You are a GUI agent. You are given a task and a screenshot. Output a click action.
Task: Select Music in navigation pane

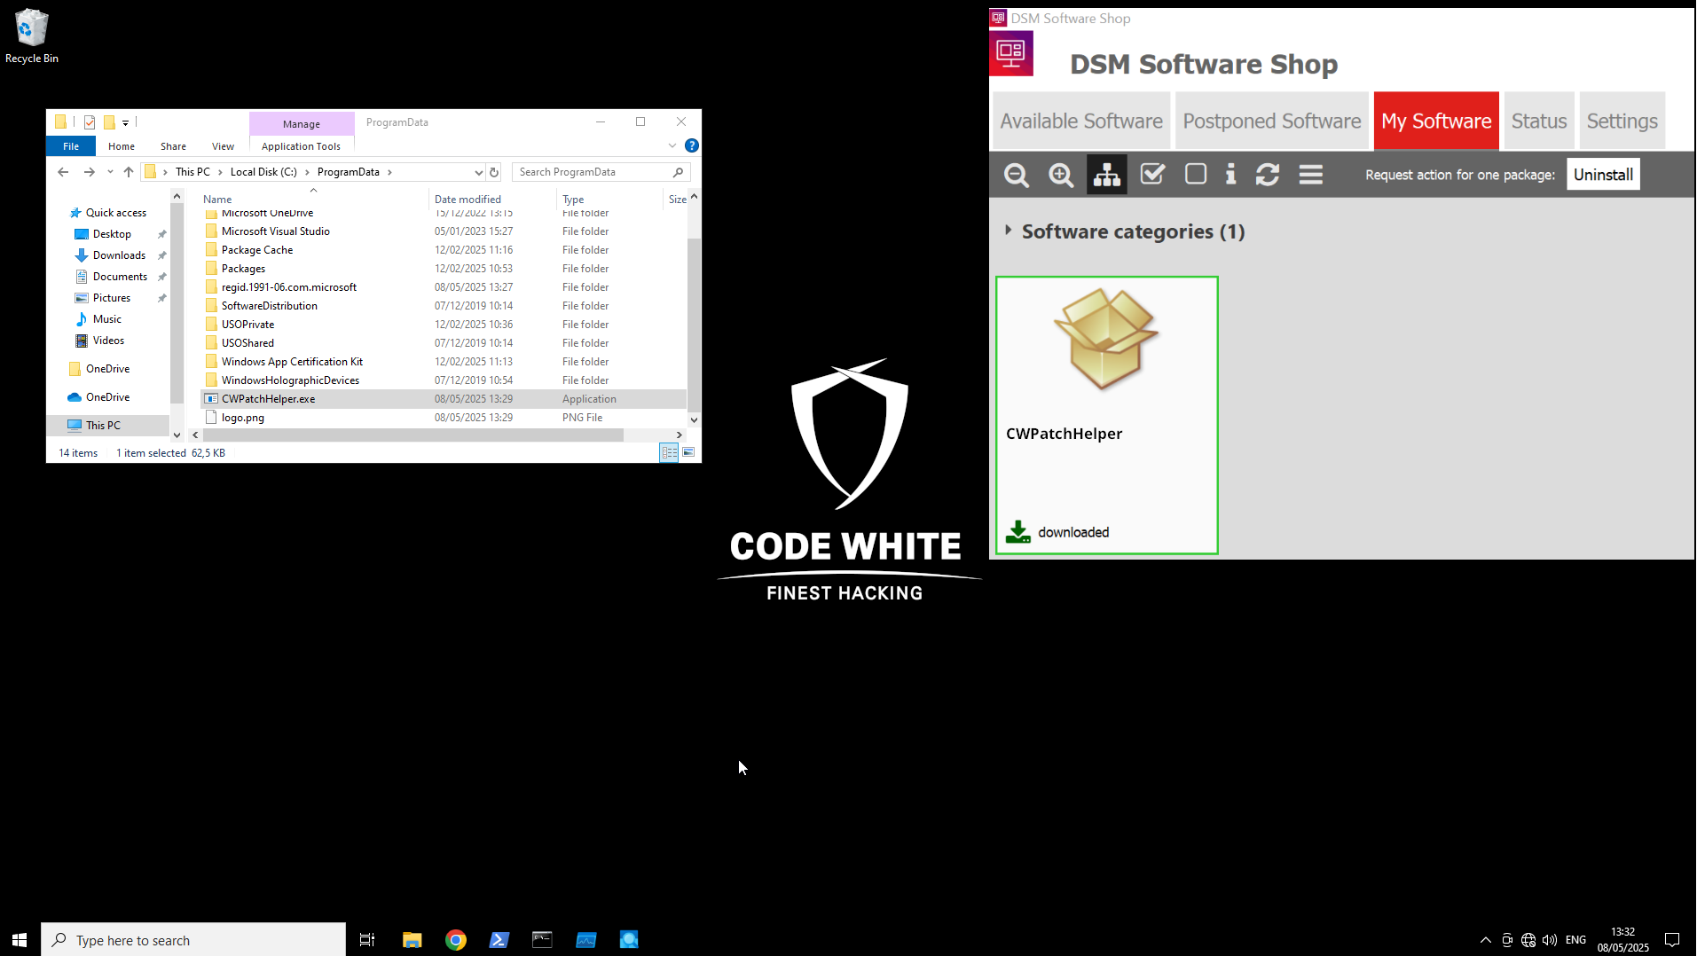[x=107, y=319]
